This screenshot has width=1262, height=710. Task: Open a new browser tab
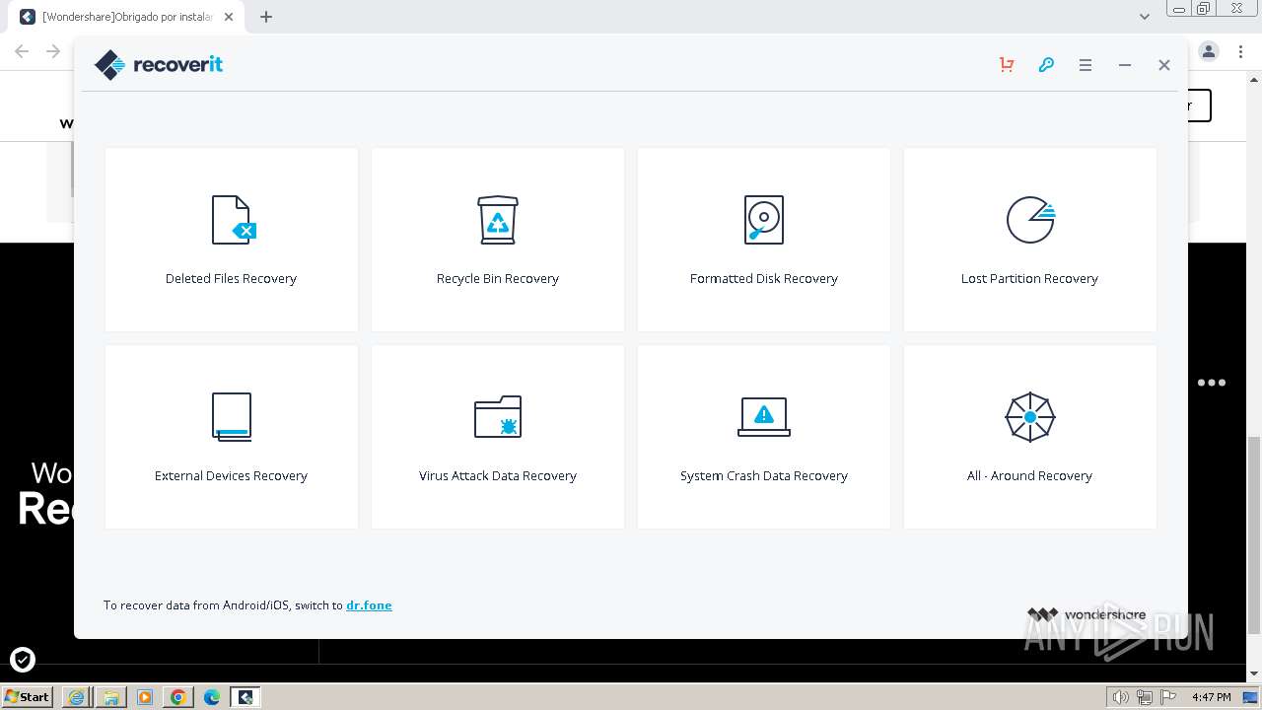point(266,17)
